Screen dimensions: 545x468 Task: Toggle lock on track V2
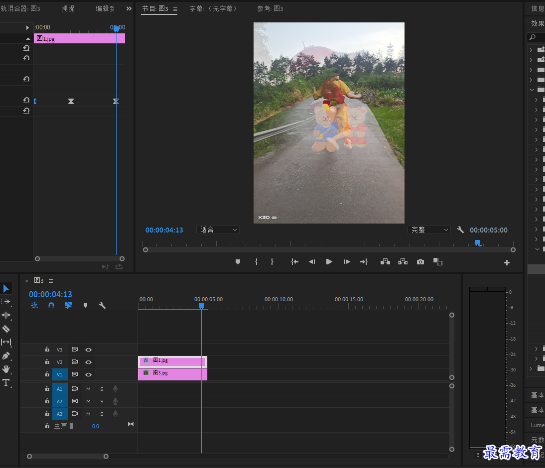click(47, 361)
